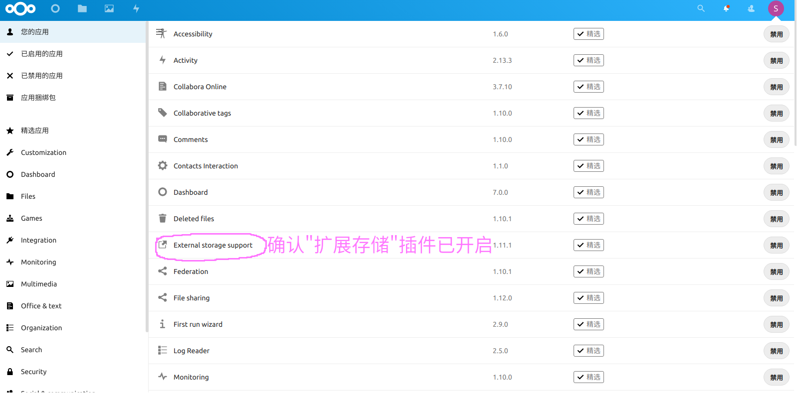Open 应用捆绑包 (app bundles)

tap(73, 98)
